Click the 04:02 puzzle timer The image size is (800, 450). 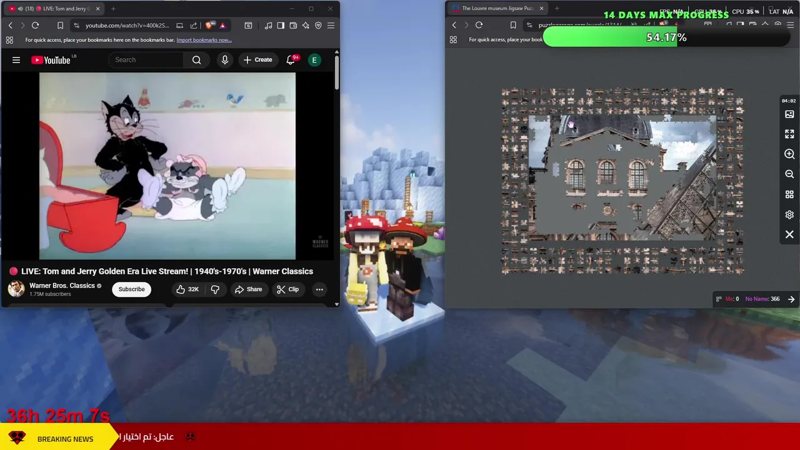tap(789, 101)
